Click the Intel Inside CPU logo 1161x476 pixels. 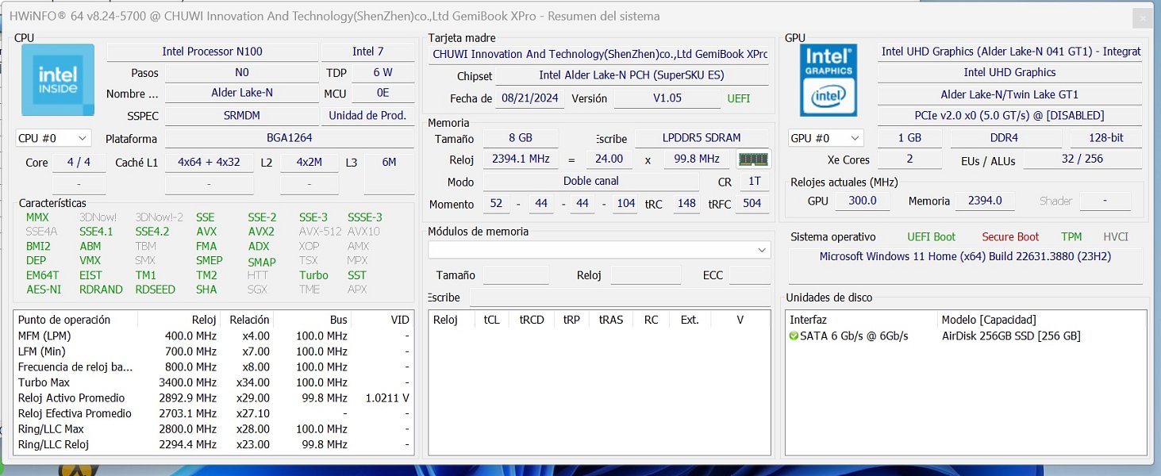coord(57,80)
